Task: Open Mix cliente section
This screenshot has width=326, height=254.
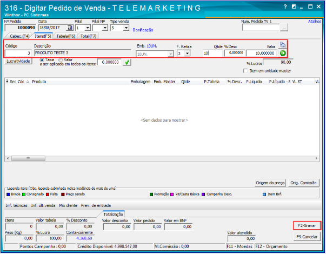Action: [68, 205]
